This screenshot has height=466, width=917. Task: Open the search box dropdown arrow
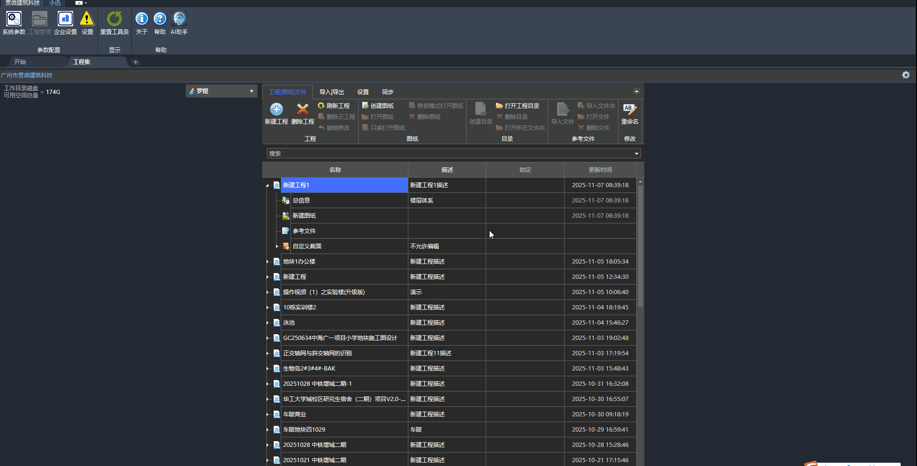(636, 154)
